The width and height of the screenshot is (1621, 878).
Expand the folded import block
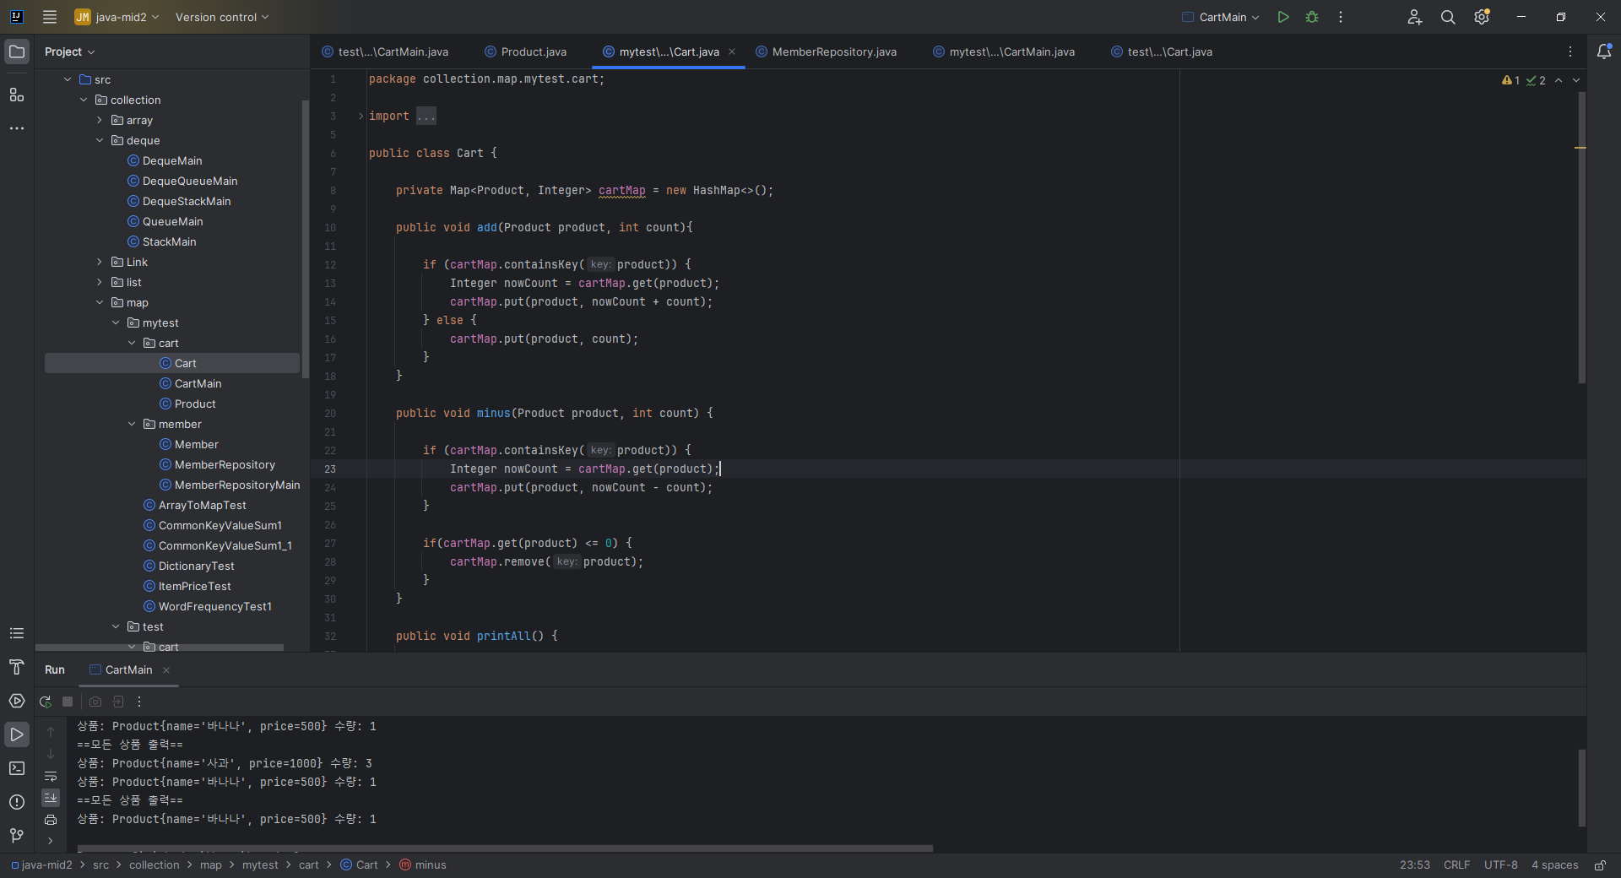361,116
